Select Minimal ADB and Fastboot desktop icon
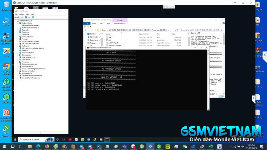The image size is (267, 150). [x=6, y=115]
